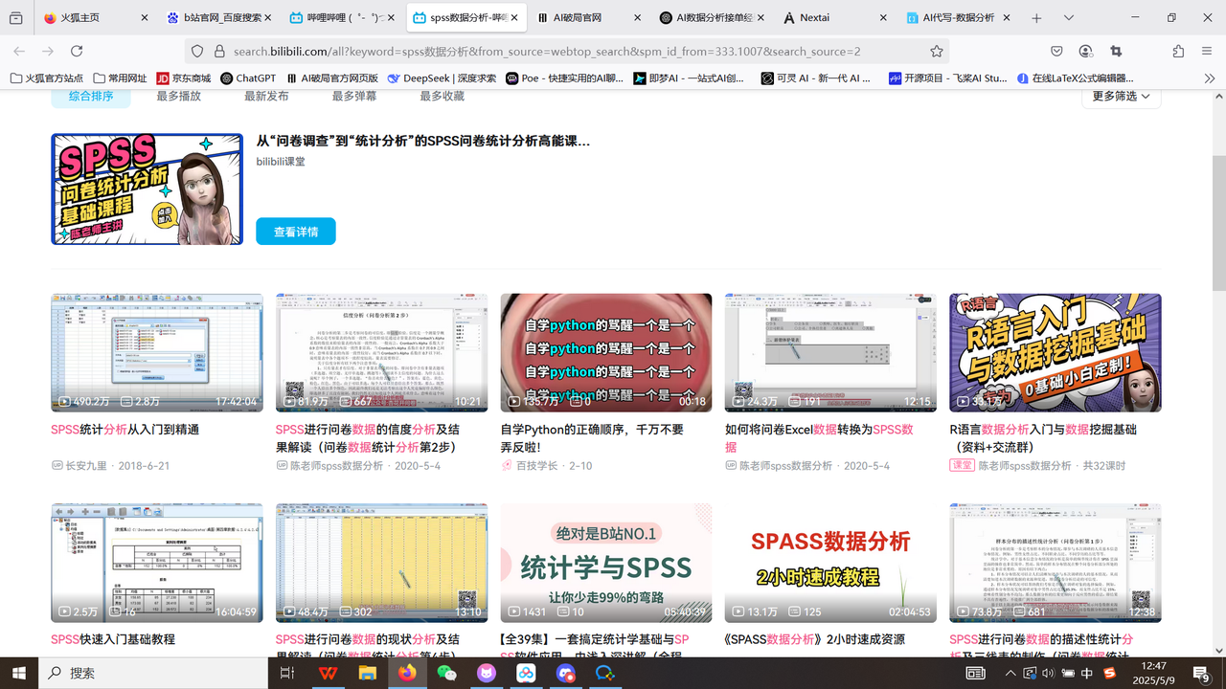Open the 自学python video thumbnail
The image size is (1226, 689).
(x=606, y=352)
